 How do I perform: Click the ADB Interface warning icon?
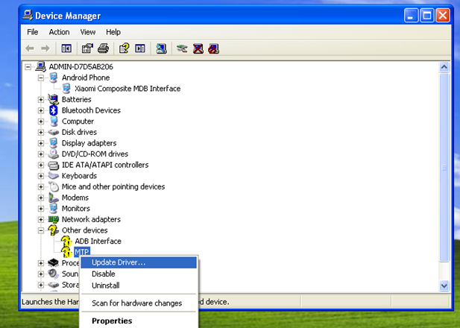[x=66, y=242]
